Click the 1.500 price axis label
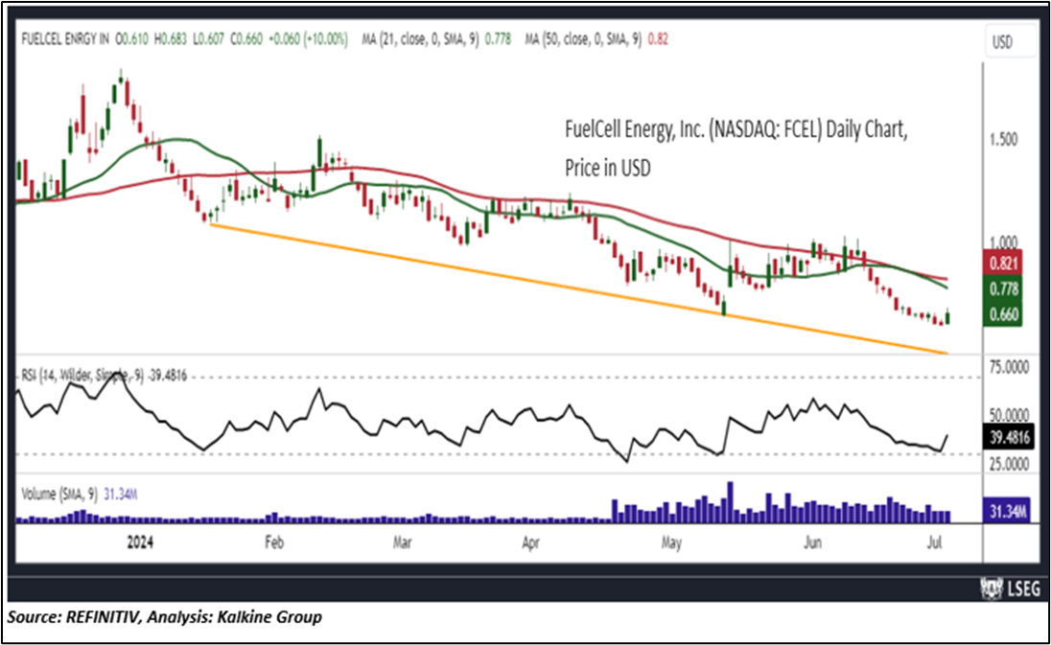This screenshot has height=645, width=1051. tap(1003, 139)
